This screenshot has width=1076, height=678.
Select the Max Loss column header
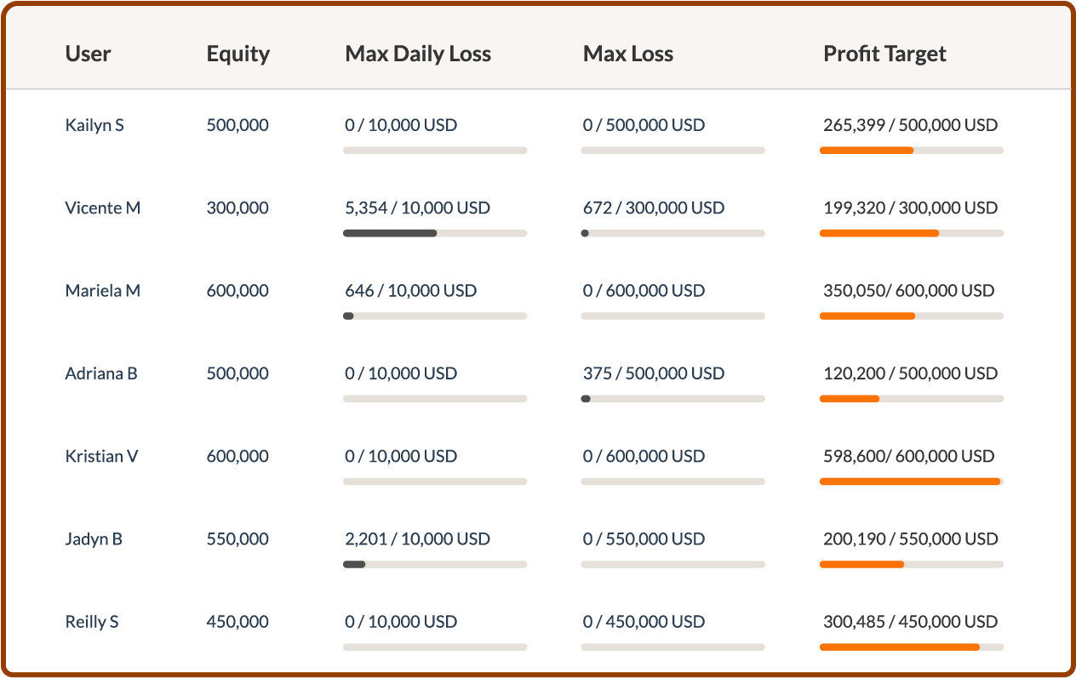point(628,54)
